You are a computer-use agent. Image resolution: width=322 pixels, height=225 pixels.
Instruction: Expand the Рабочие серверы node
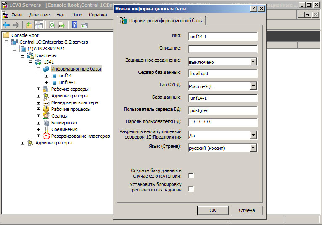[x=38, y=89]
